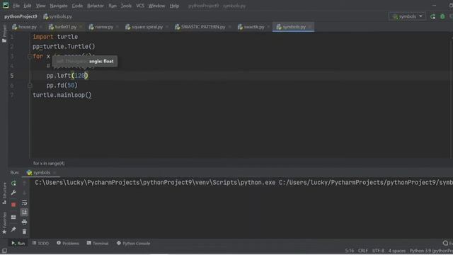Close the symbols tab in the Run panel
The width and height of the screenshot is (453, 255).
click(x=55, y=173)
